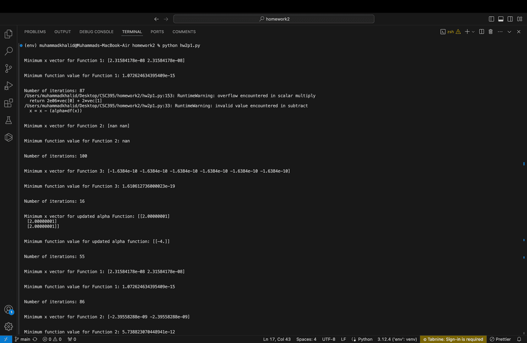
Task: Sign in to Tabnine from the status bar
Action: pos(453,339)
